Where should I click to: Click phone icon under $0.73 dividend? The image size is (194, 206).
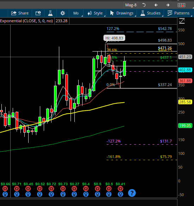(x=63, y=189)
